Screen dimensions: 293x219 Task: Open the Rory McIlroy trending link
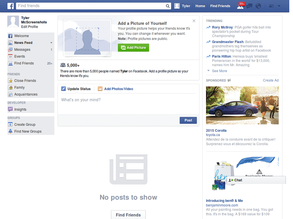222,27
